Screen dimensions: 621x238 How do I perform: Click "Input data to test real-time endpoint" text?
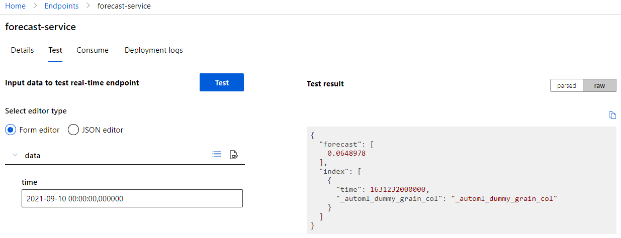tap(72, 83)
